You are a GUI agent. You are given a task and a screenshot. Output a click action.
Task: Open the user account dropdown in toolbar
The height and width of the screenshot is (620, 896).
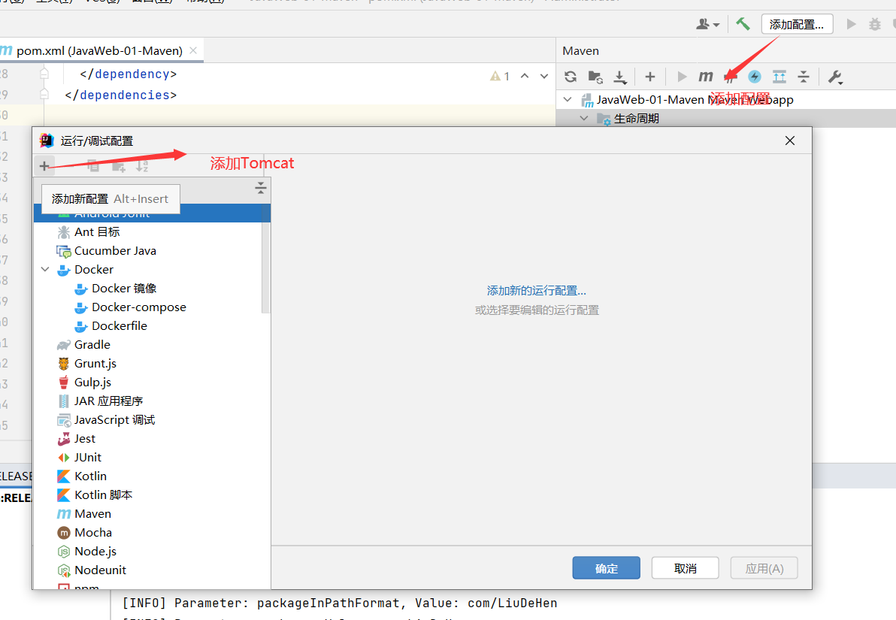[x=707, y=24]
